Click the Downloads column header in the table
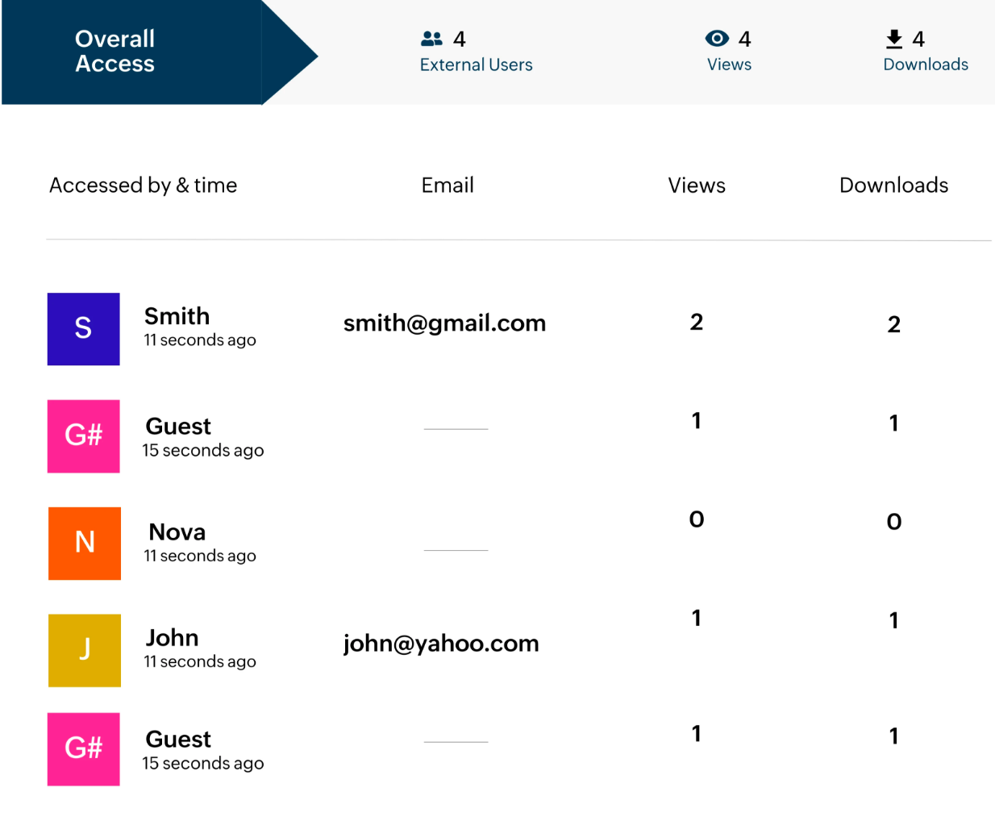Viewport: 995px width, 813px height. pyautogui.click(x=893, y=186)
